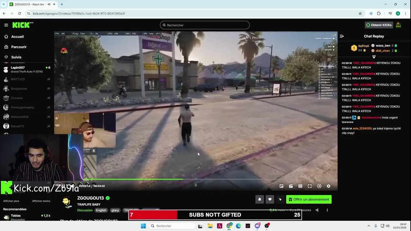
Task: Click Afficher moins in sidebar
Action: point(41,201)
